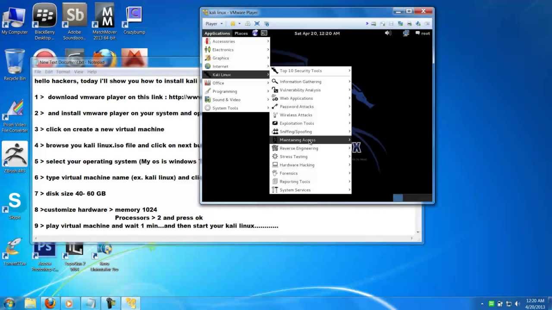This screenshot has height=310, width=552.
Task: Click the hard disk device icon in VMware
Action: click(x=373, y=24)
